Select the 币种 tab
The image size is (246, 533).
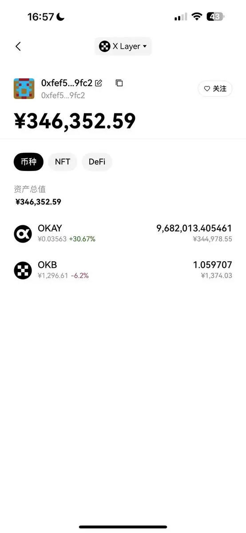pyautogui.click(x=29, y=162)
